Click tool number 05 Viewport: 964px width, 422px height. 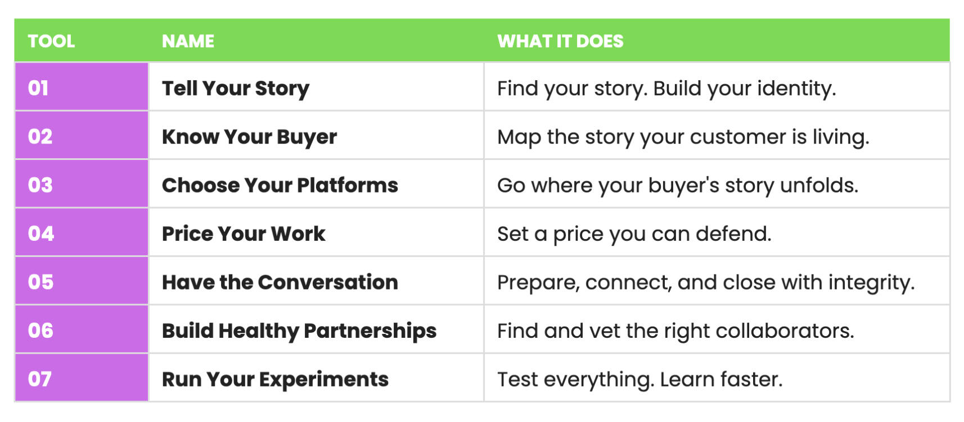pos(40,282)
